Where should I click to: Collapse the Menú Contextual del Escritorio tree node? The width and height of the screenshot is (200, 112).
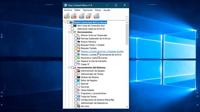[65, 22]
